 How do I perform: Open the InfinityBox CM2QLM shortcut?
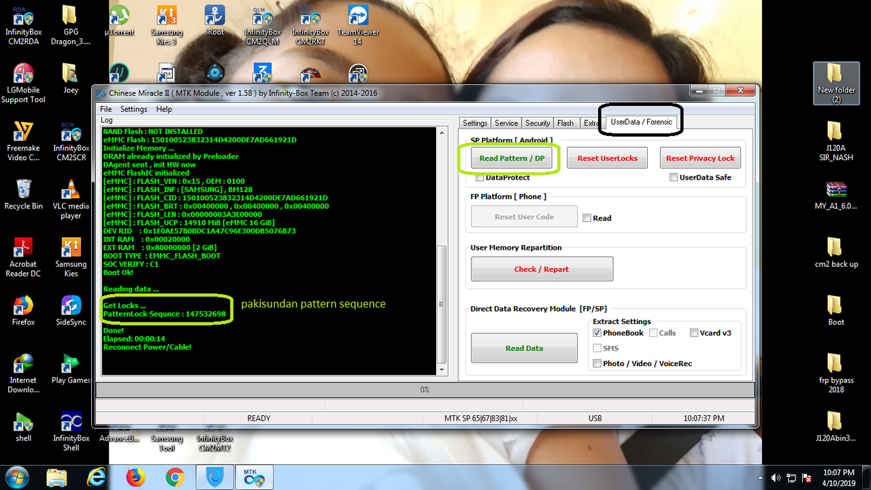click(x=263, y=25)
